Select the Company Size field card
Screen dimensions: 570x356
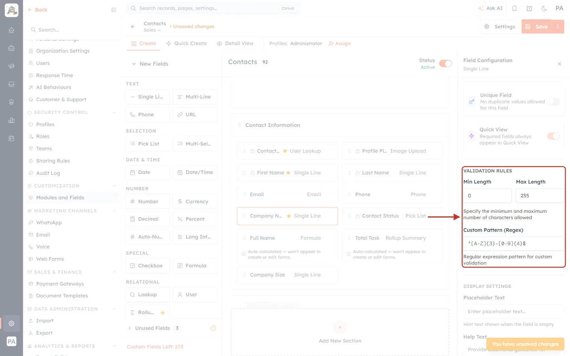pos(287,275)
